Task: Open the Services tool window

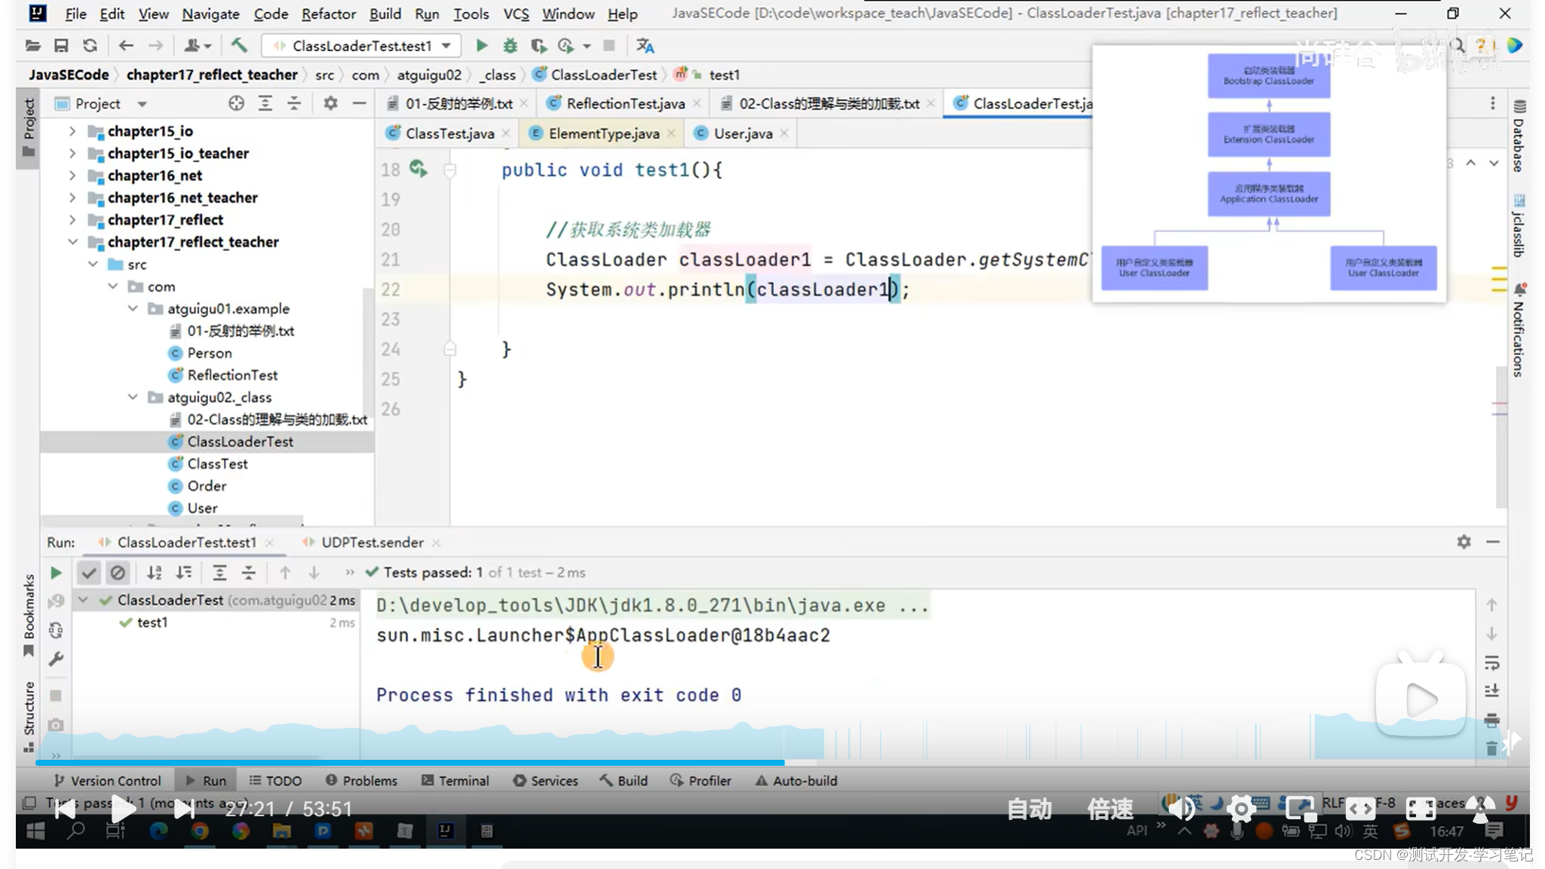Action: pyautogui.click(x=545, y=781)
